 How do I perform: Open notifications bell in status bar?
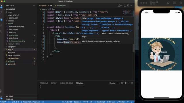(132, 102)
